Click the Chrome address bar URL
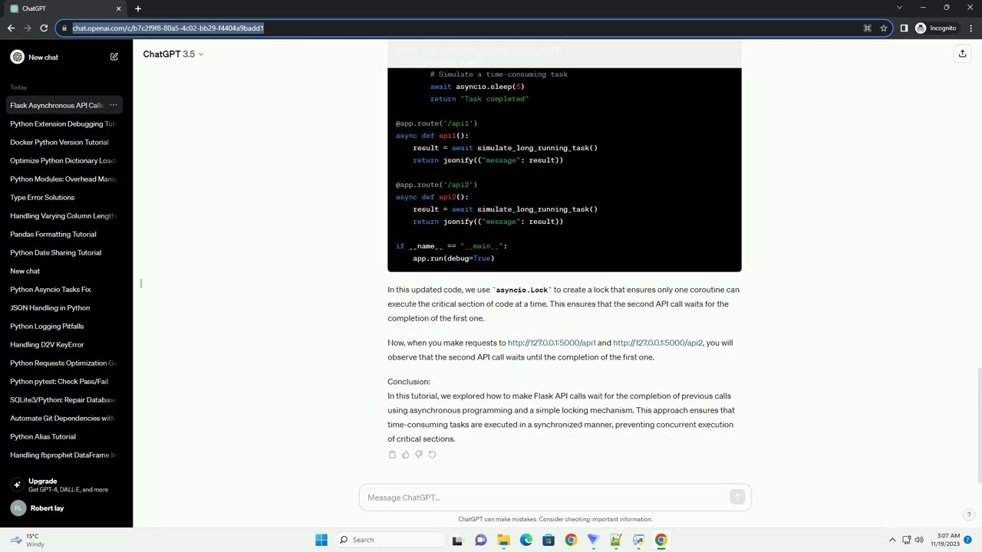982x552 pixels. pyautogui.click(x=168, y=28)
